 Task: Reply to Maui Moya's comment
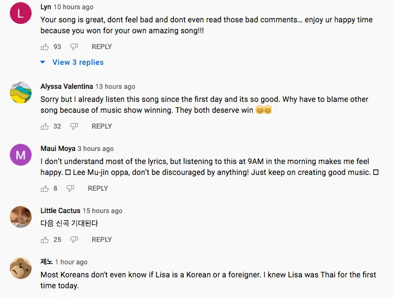pyautogui.click(x=98, y=189)
